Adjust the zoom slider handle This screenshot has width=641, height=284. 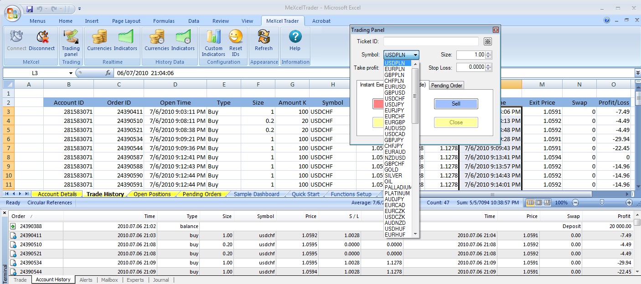[x=602, y=203]
